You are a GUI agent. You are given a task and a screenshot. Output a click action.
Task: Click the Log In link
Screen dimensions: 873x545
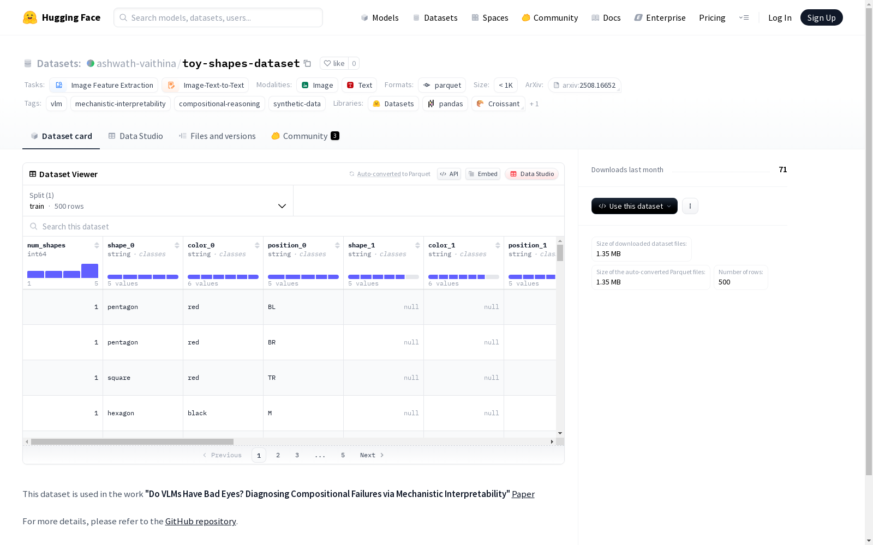pos(780,17)
